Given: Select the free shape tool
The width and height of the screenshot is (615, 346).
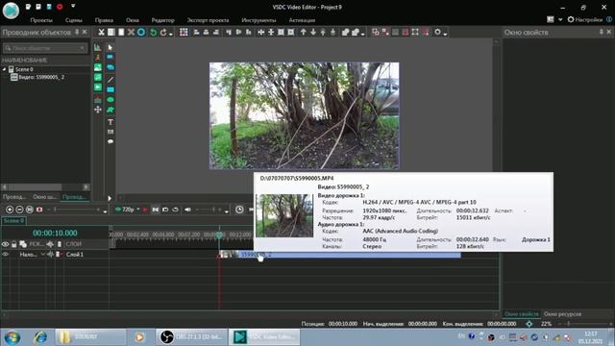Looking at the screenshot, I should [x=111, y=110].
